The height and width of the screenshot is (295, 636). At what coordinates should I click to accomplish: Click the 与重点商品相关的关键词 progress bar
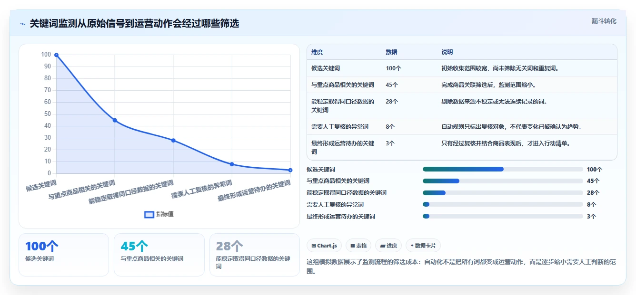point(503,181)
